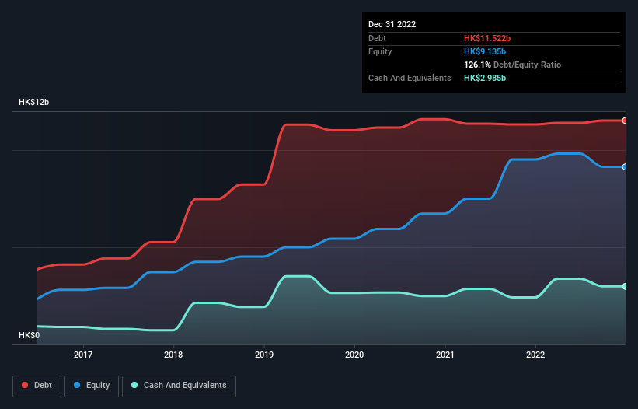The width and height of the screenshot is (638, 409).
Task: Click the HK$11.522b debt value
Action: click(487, 38)
